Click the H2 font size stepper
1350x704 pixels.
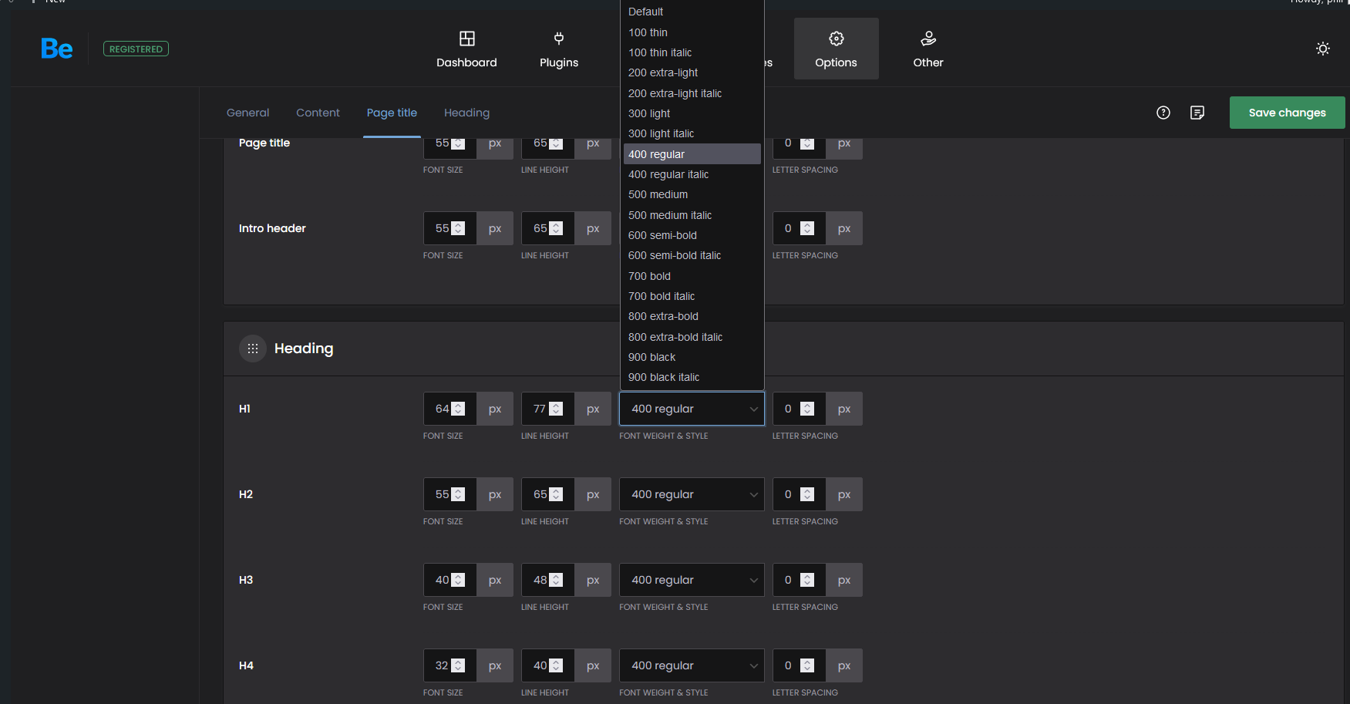pos(458,494)
